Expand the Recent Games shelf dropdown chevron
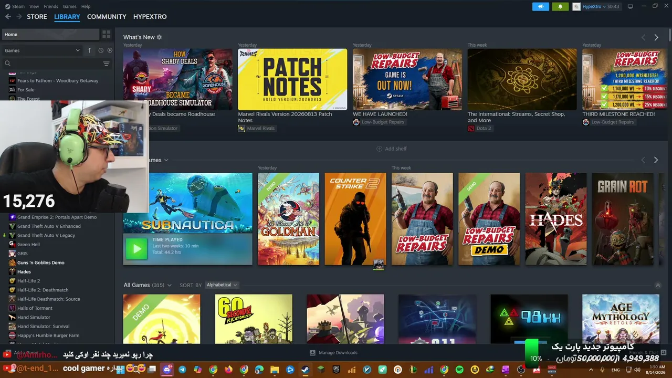 pos(166,160)
